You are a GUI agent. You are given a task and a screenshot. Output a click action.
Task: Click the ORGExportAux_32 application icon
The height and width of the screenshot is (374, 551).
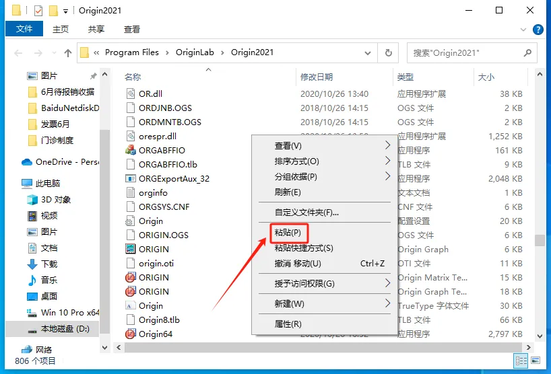point(131,178)
